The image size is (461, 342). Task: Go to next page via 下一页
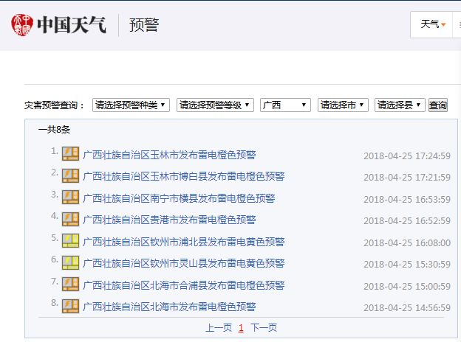click(264, 328)
